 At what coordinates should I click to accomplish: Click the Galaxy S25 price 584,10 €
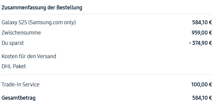(x=202, y=22)
